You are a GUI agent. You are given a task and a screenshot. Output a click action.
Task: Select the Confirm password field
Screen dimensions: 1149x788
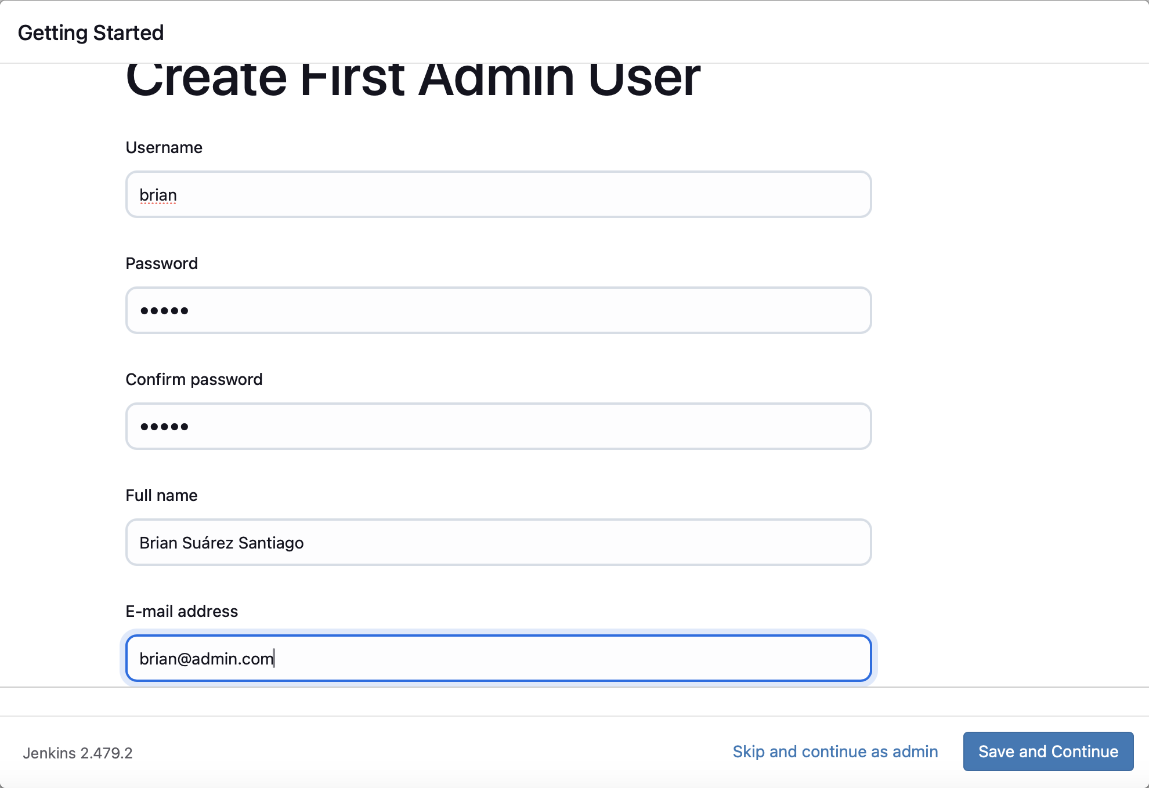pyautogui.click(x=498, y=427)
